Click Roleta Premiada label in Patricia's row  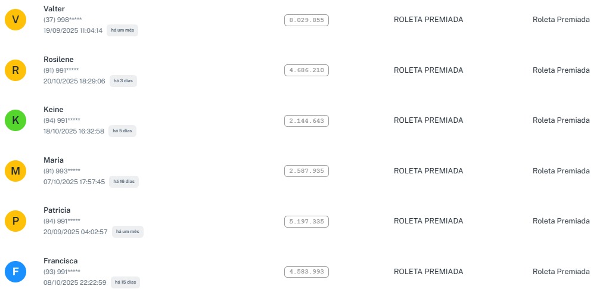tap(561, 221)
